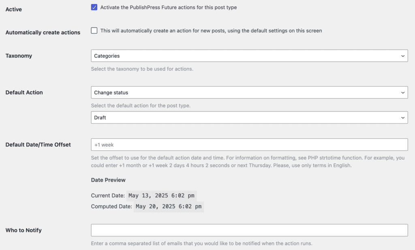Click the Default Date/Time Offset input field
Screen dimensions: 415x250
coord(249,144)
